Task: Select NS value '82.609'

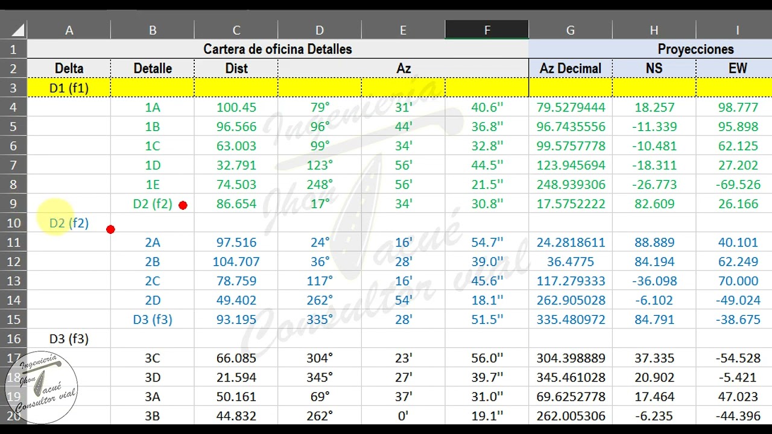Action: pyautogui.click(x=654, y=203)
